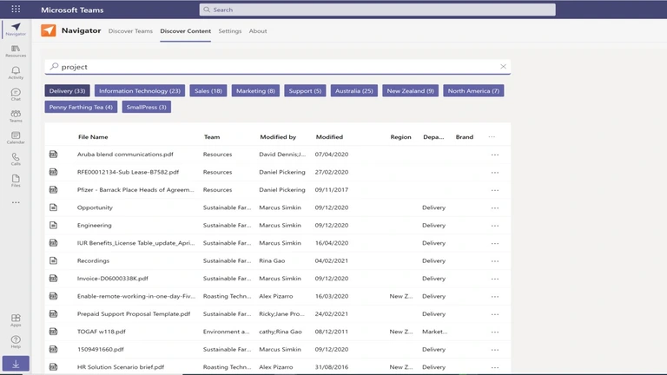The height and width of the screenshot is (375, 667).
Task: Clear the project search with X
Action: click(503, 67)
